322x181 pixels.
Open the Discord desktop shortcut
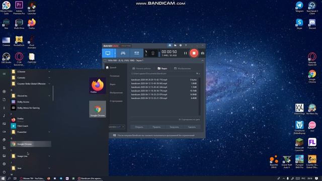coord(312,24)
